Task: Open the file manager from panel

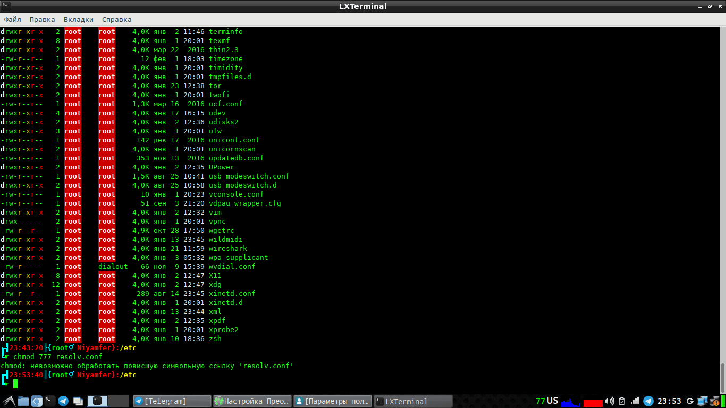Action: pyautogui.click(x=23, y=401)
